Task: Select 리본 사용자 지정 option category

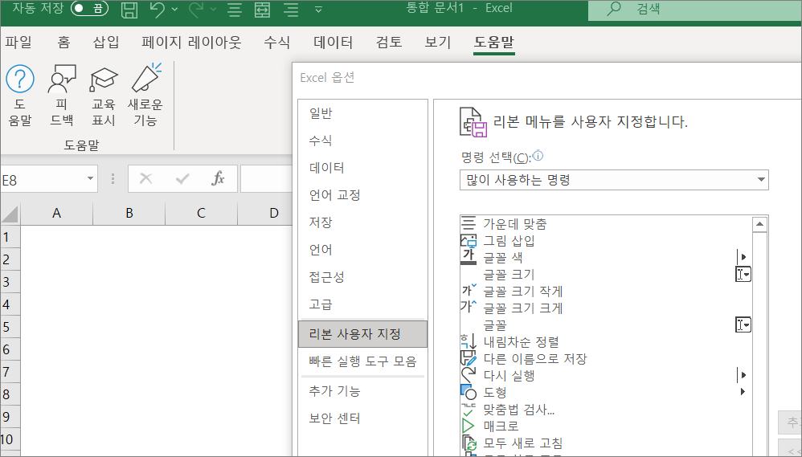Action: [x=362, y=334]
